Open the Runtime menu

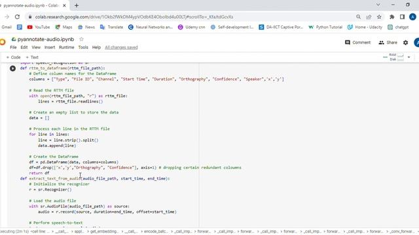67,48
